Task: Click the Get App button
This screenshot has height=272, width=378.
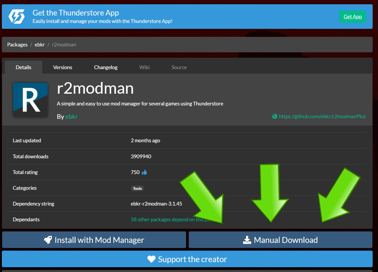Action: (x=353, y=17)
